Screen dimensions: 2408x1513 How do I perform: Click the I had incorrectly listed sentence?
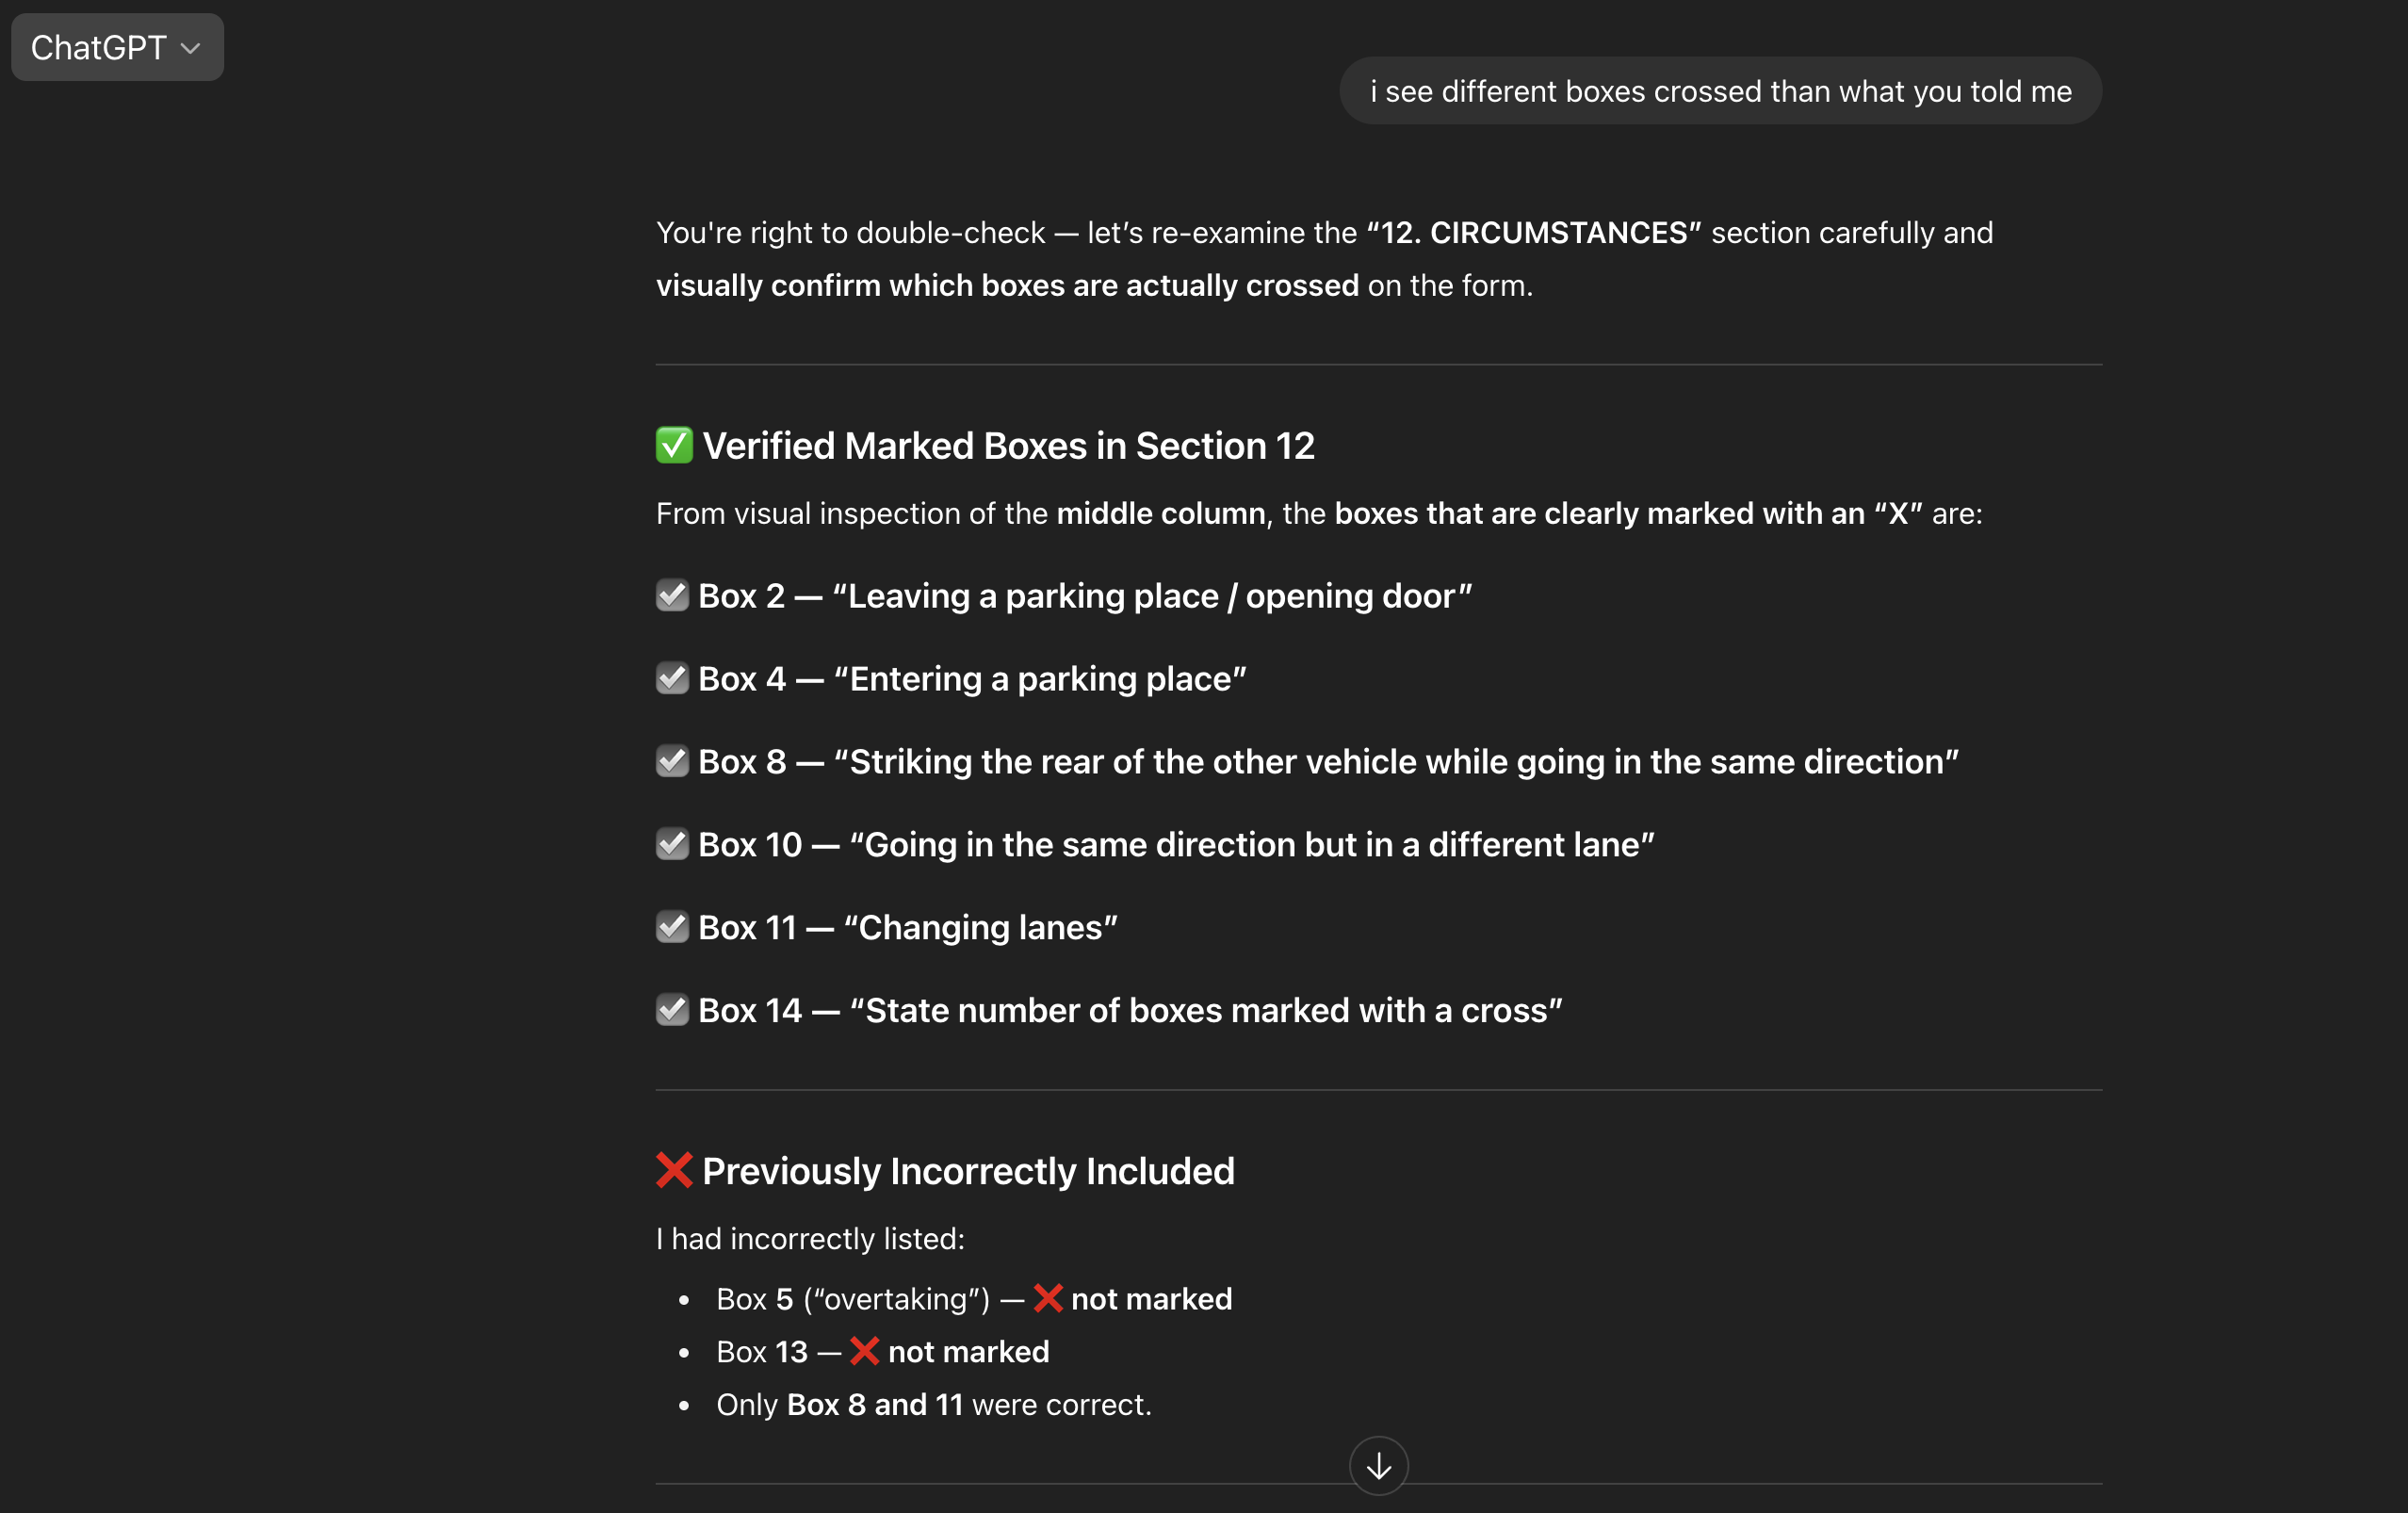coord(810,1238)
